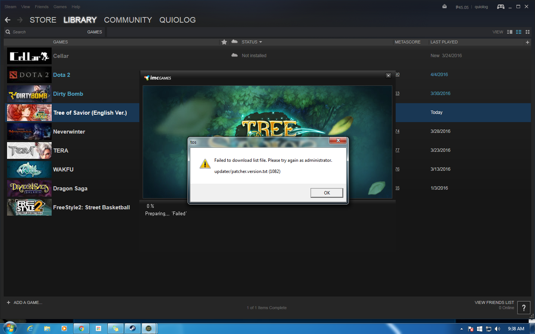Select Dota 2 thumbnail in library
Screen dimensions: 535x334
click(x=29, y=75)
